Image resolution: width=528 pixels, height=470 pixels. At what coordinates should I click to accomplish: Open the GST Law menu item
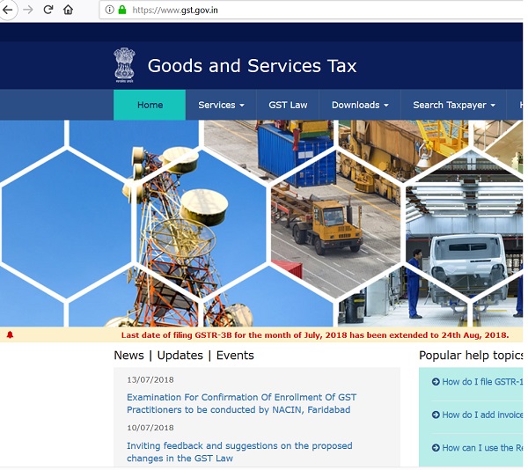tap(288, 105)
